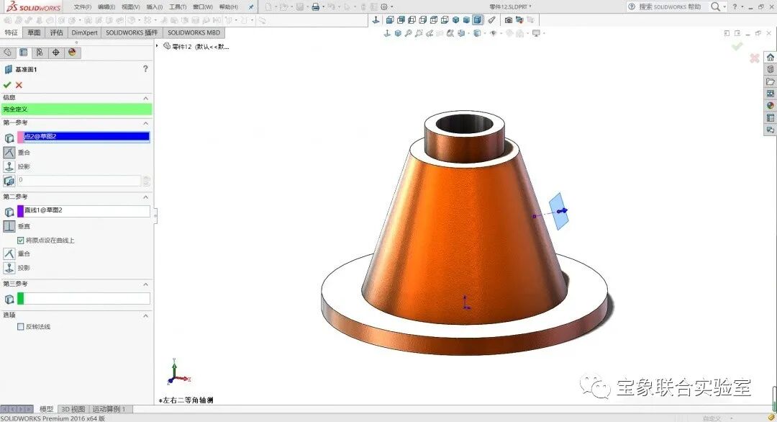Screen dimensions: 777x422
Task: Collapse the 第一参考 section
Action: tap(145, 123)
